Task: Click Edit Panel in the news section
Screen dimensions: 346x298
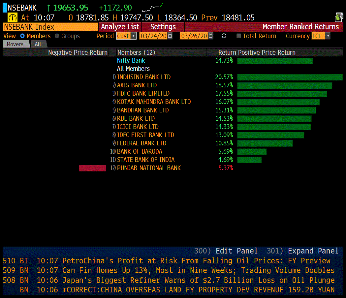Action: 236,251
